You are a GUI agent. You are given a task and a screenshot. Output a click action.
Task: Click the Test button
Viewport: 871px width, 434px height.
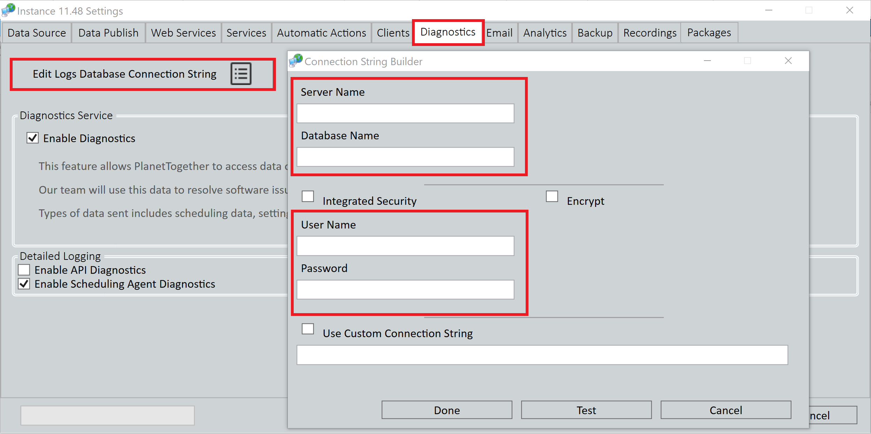point(586,410)
